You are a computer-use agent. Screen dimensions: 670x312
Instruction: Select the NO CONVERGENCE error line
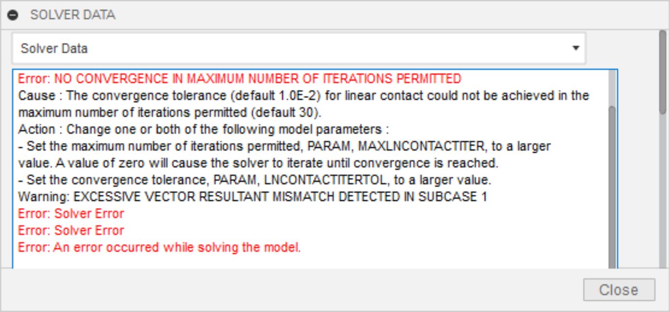click(x=240, y=78)
